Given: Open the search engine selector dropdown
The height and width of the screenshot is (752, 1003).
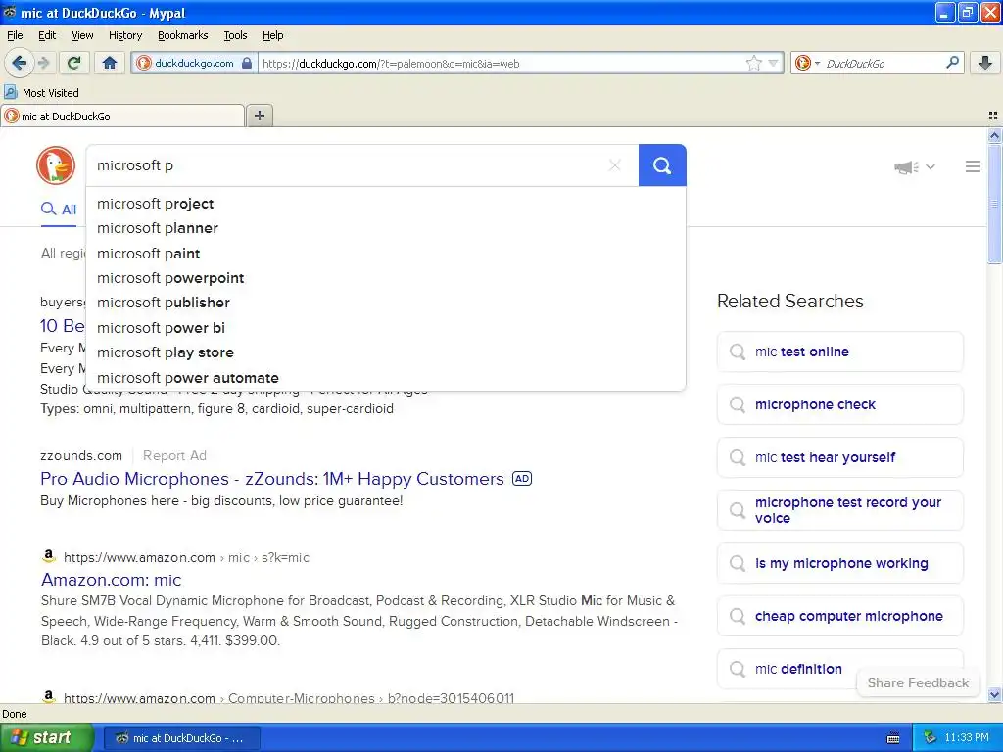Looking at the screenshot, I should tap(807, 63).
